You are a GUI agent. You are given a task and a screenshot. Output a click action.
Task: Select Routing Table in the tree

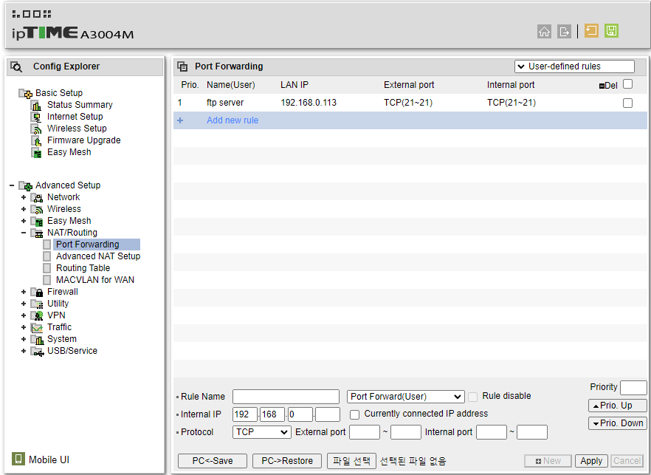pyautogui.click(x=83, y=268)
